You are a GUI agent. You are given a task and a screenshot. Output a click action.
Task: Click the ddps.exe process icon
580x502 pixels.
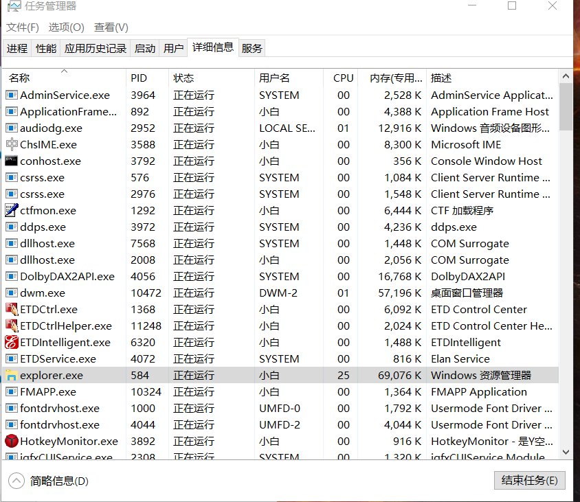12,227
